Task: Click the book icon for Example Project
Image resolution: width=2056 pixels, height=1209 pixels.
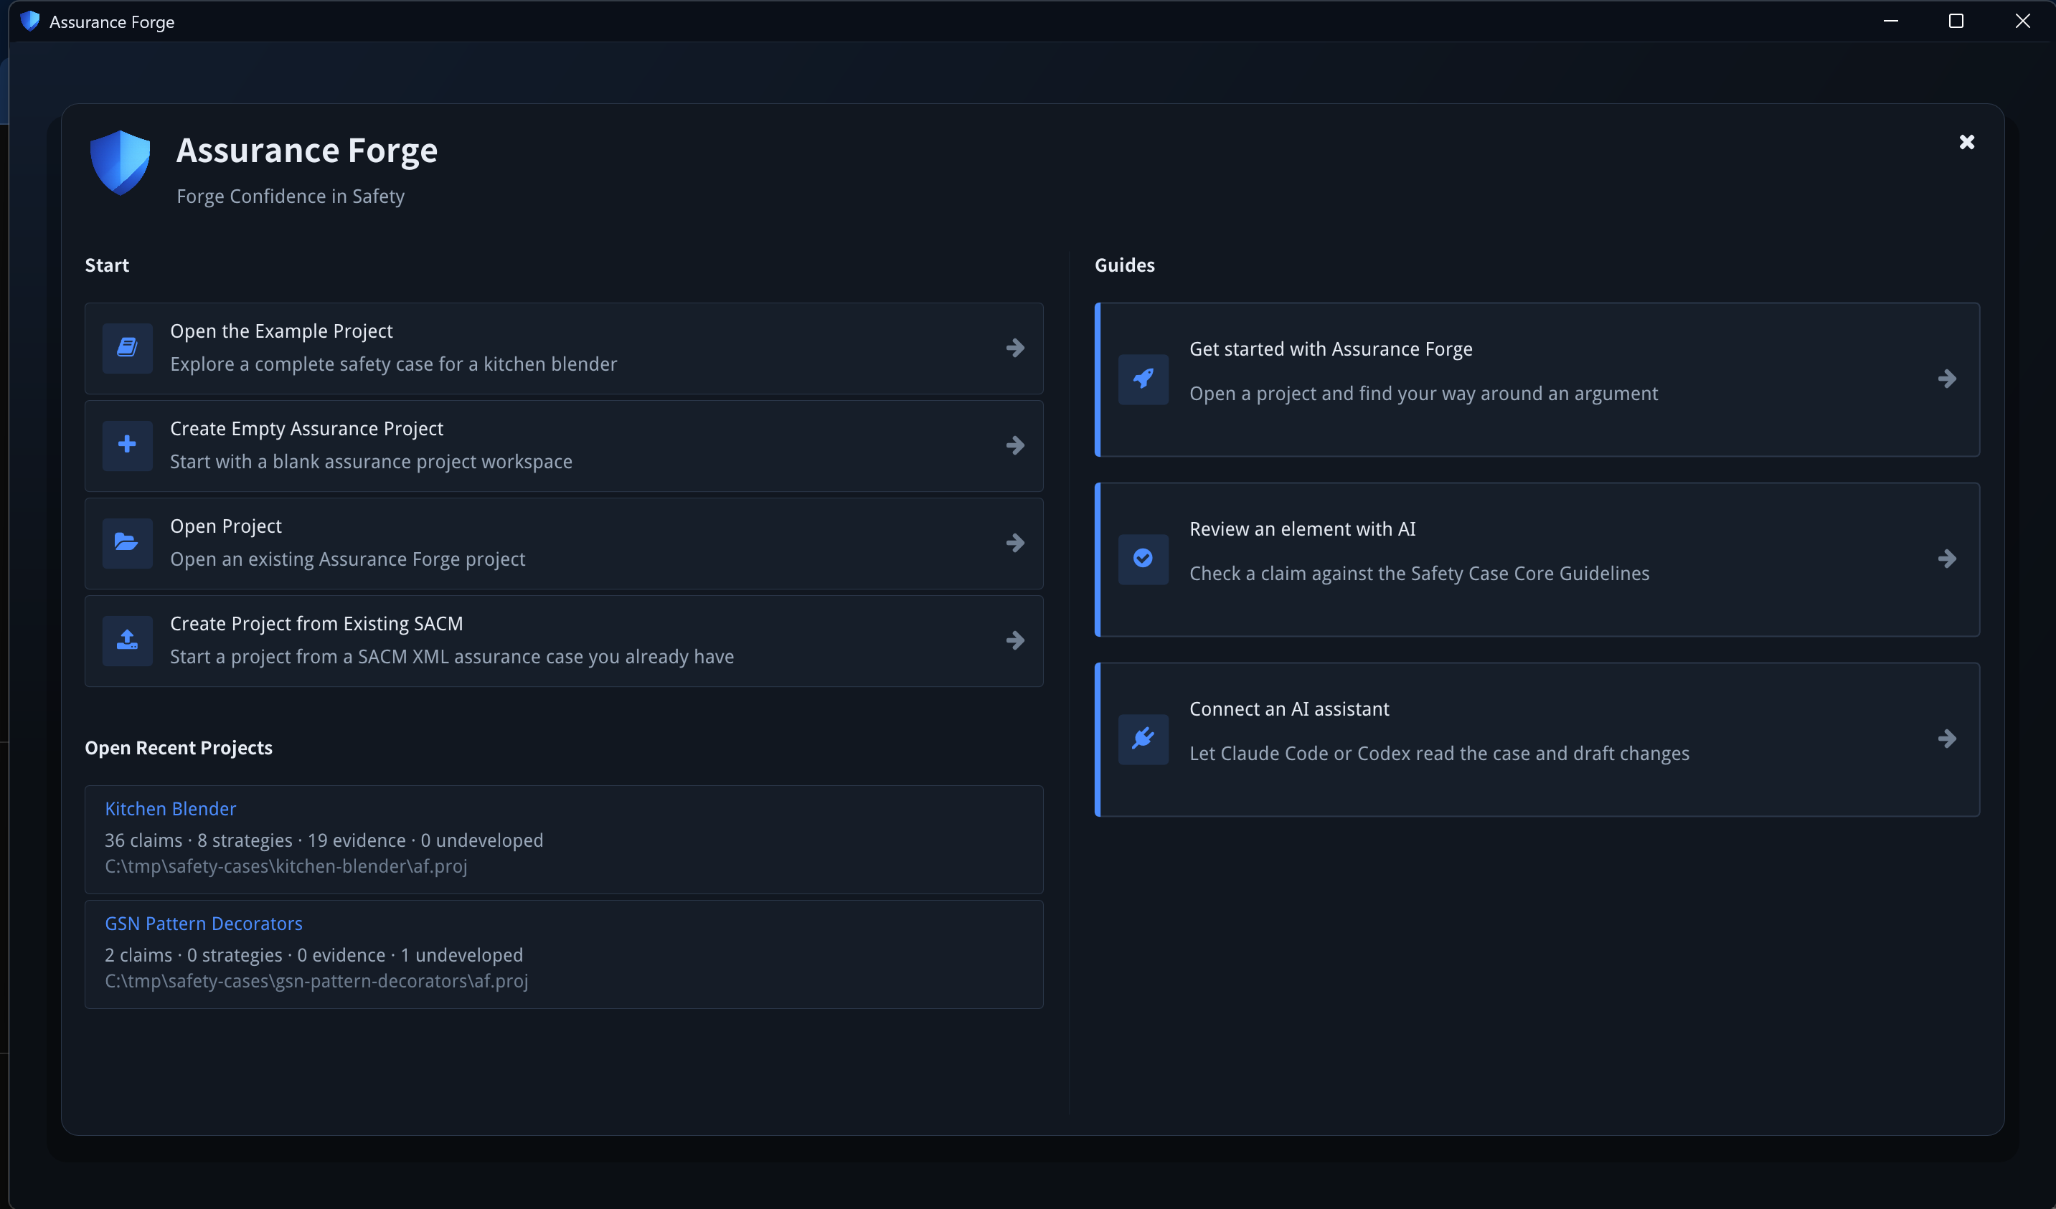Action: [127, 348]
